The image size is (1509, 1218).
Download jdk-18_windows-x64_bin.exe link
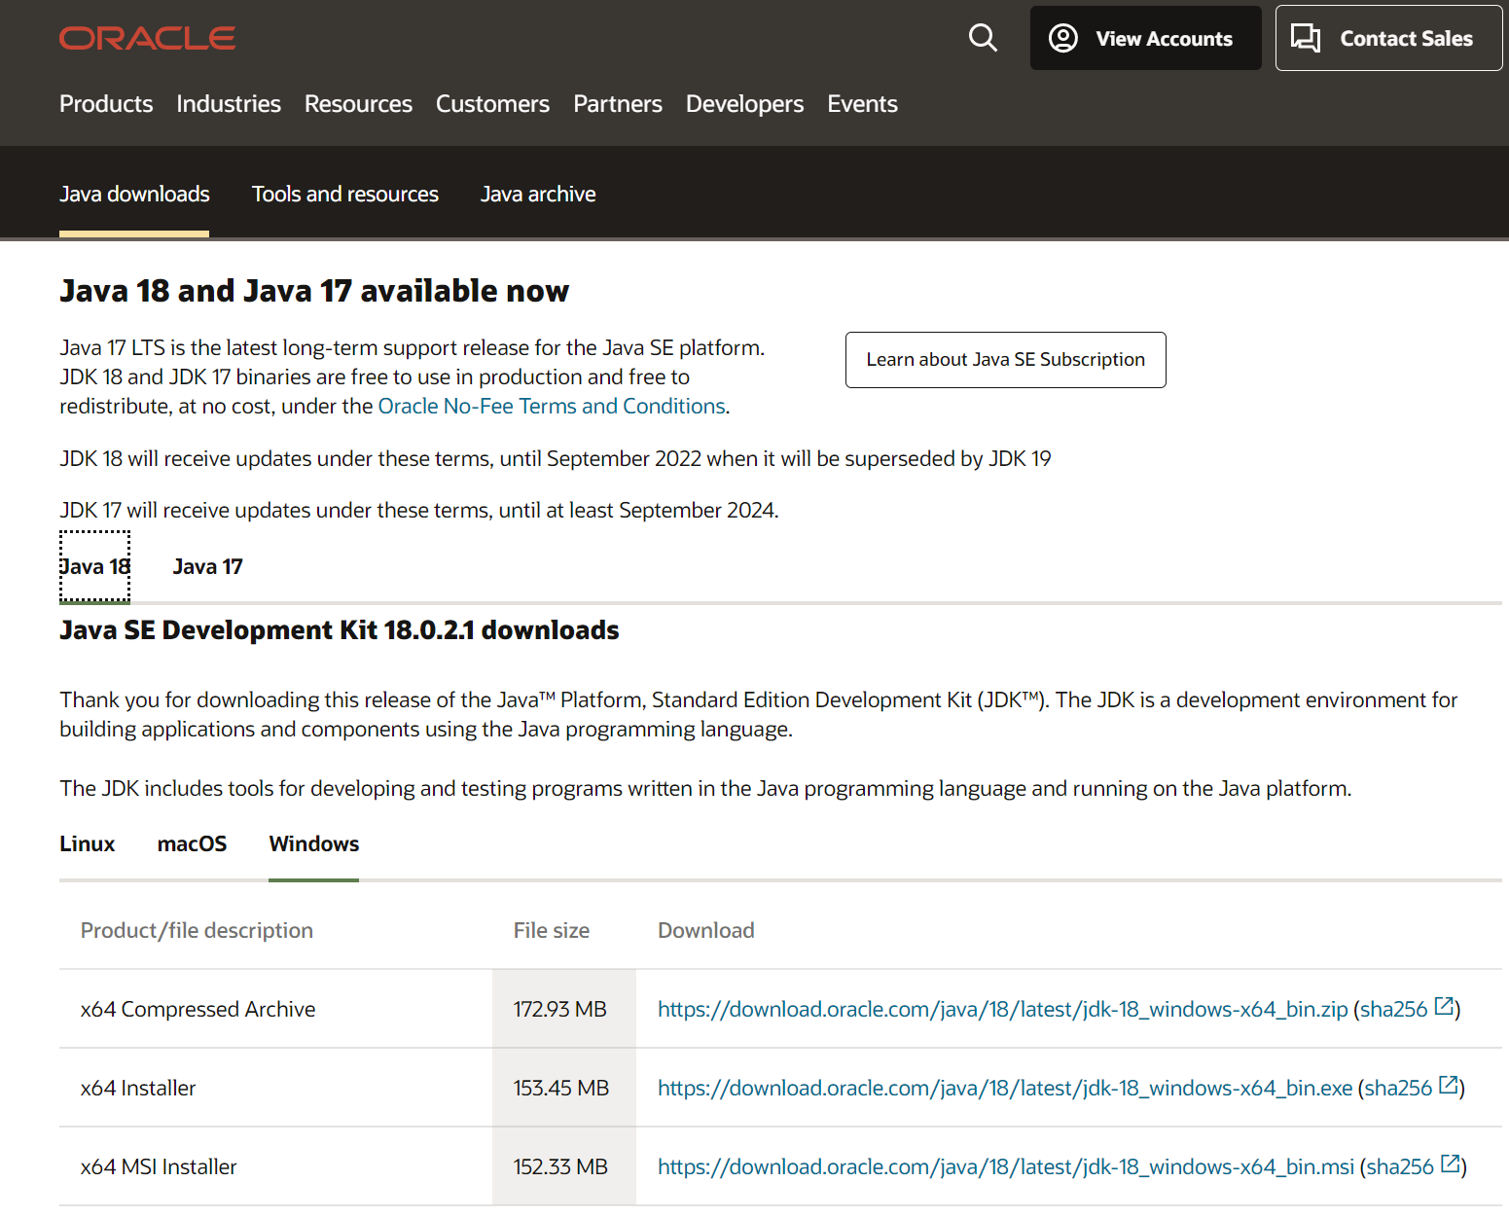pos(1005,1088)
